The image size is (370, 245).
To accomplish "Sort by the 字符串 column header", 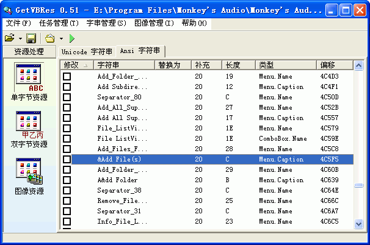I will pos(124,65).
